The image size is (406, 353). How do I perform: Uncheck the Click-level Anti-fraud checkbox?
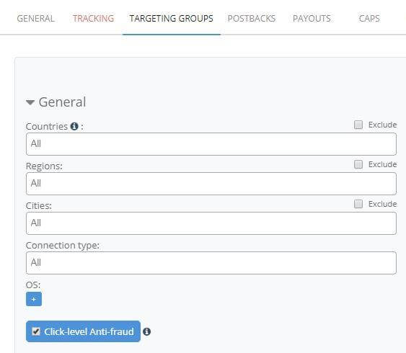point(36,331)
